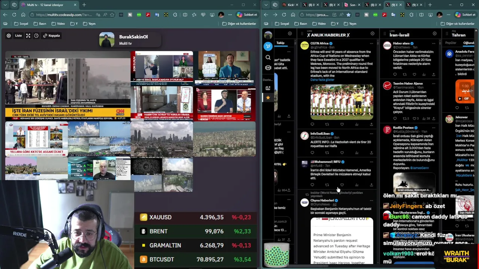Click the info alert icon in Multi TV toolbar
Viewport: 479px width, 269px height.
[x=36, y=35]
